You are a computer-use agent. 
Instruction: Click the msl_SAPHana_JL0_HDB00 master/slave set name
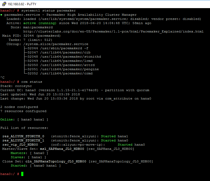point(63,149)
